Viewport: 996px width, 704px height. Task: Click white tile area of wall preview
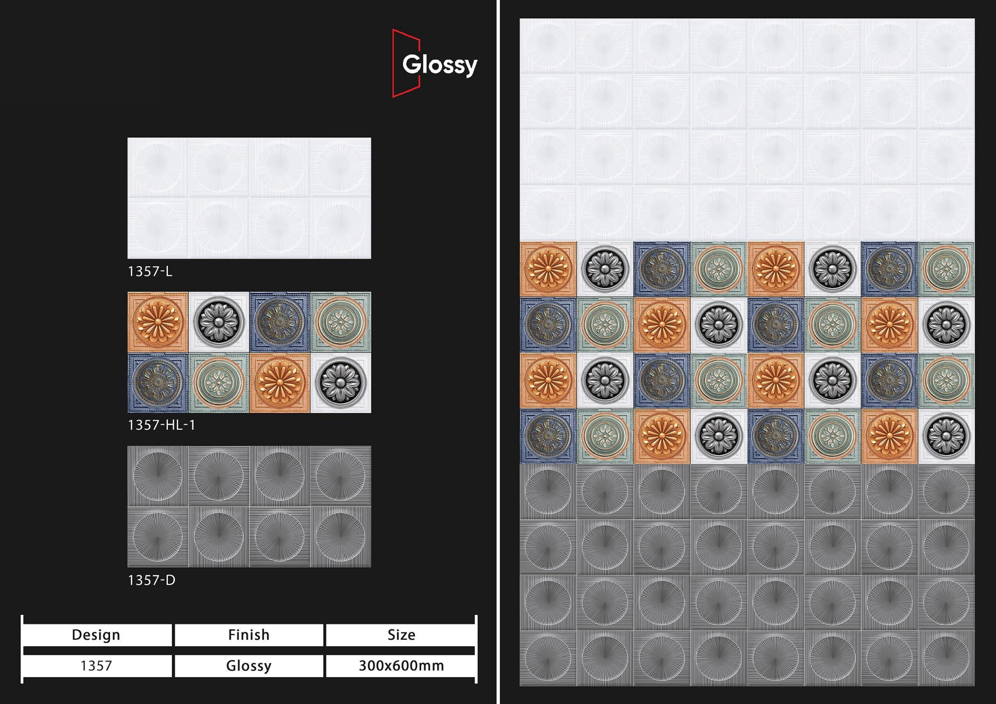(747, 129)
